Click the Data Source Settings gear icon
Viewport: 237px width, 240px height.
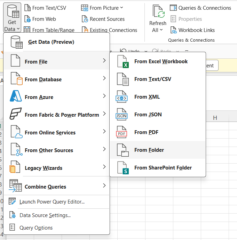pyautogui.click(x=13, y=215)
